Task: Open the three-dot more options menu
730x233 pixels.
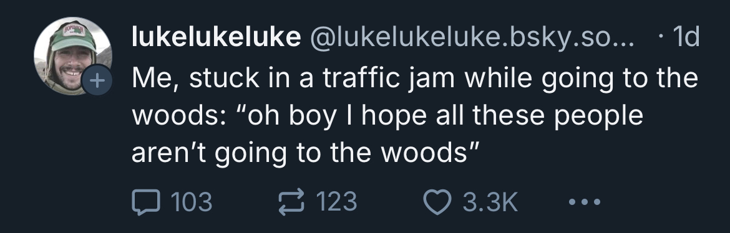Action: pyautogui.click(x=584, y=202)
